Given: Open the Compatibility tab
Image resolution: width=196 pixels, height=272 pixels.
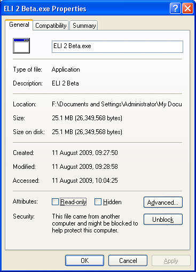Looking at the screenshot, I should pyautogui.click(x=51, y=26).
